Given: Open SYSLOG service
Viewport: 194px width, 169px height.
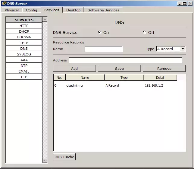Looking at the screenshot, I should pos(24,54).
